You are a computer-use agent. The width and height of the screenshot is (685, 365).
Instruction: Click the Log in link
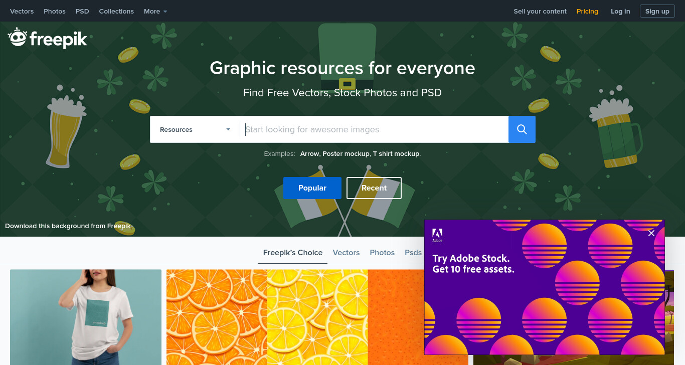pyautogui.click(x=620, y=11)
